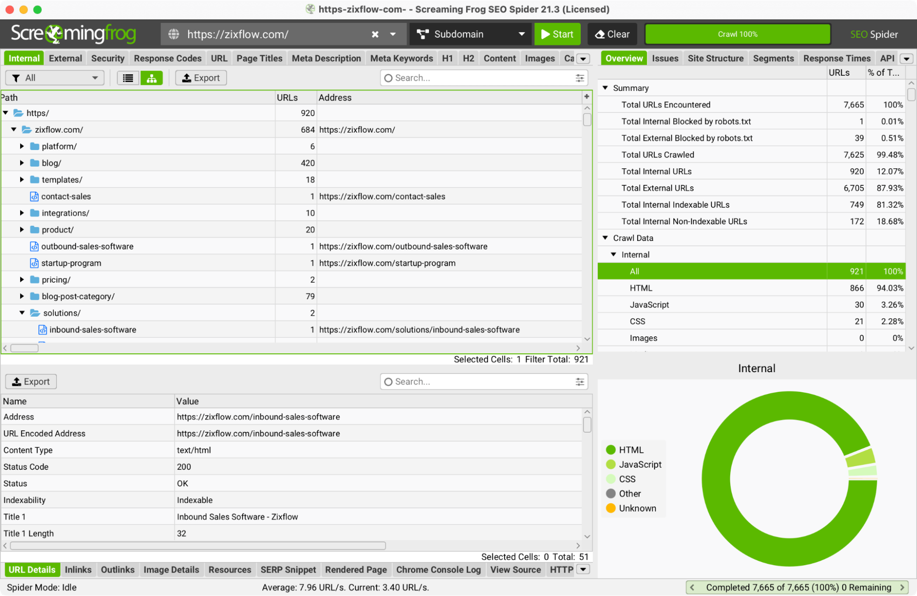Open the search filter options icon

pos(579,78)
